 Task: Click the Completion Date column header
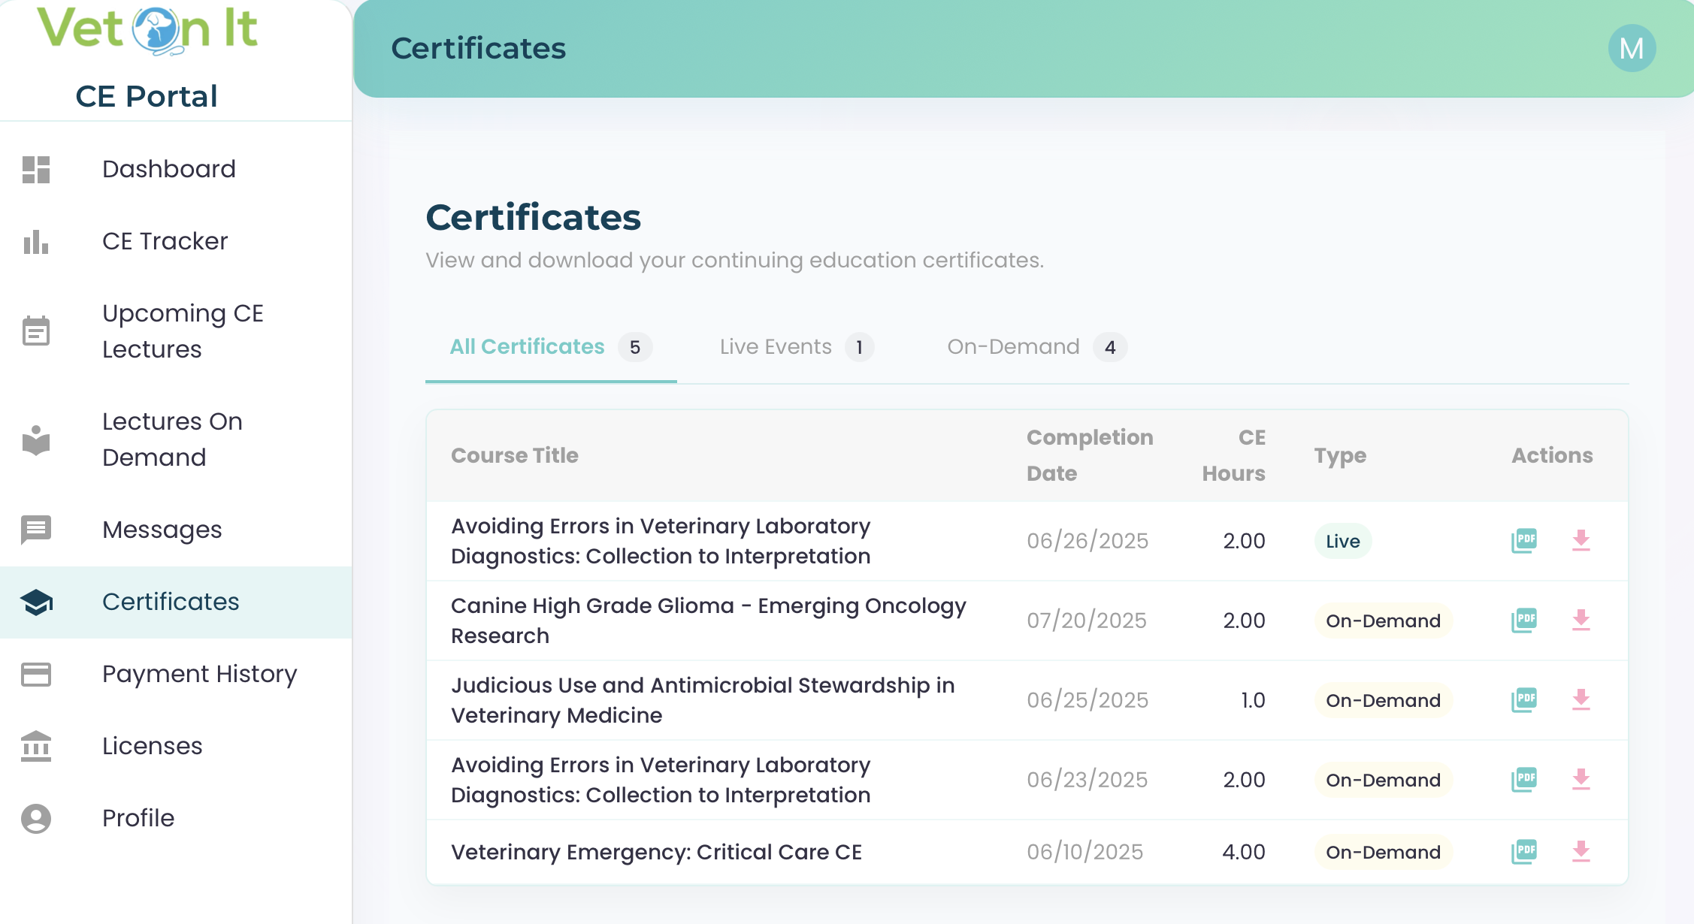(1089, 455)
